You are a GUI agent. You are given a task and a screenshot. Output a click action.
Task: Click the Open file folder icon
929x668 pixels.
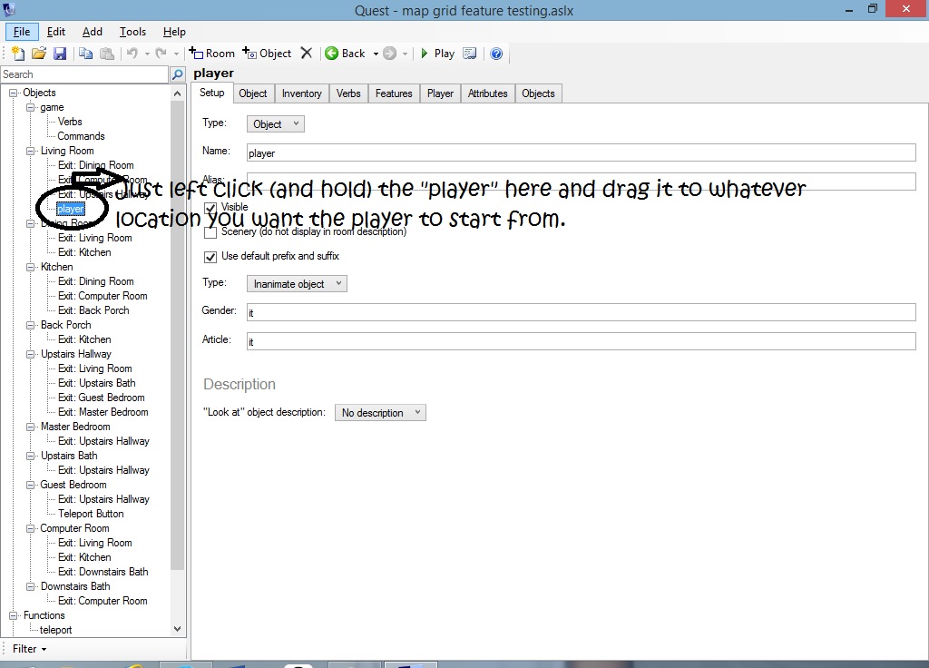39,54
